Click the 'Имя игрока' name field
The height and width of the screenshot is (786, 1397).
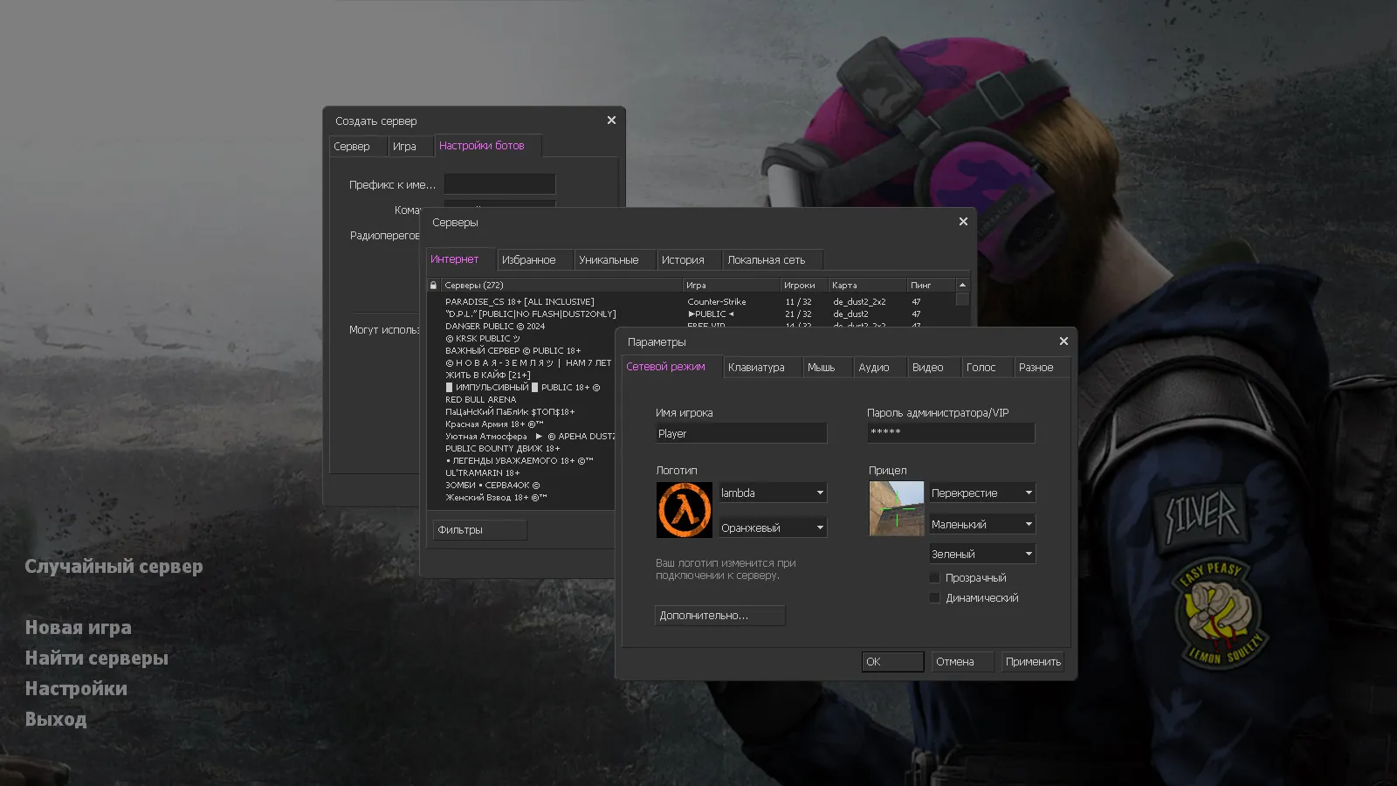click(x=740, y=432)
